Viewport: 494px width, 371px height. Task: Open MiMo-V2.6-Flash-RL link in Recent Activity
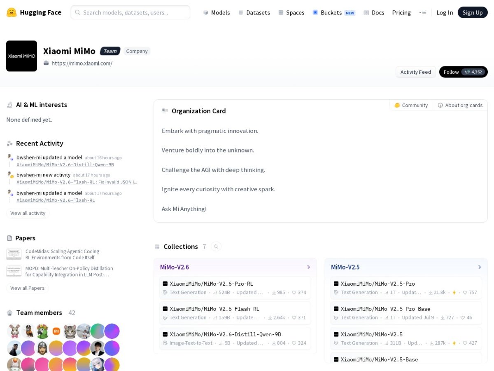(x=56, y=200)
